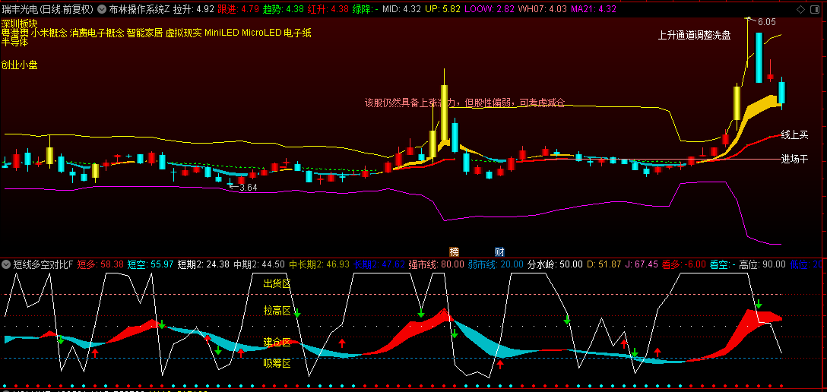Image resolution: width=827 pixels, height=392 pixels.
Task: Click the indicator name 布林操作系统Z
Action: click(139, 9)
